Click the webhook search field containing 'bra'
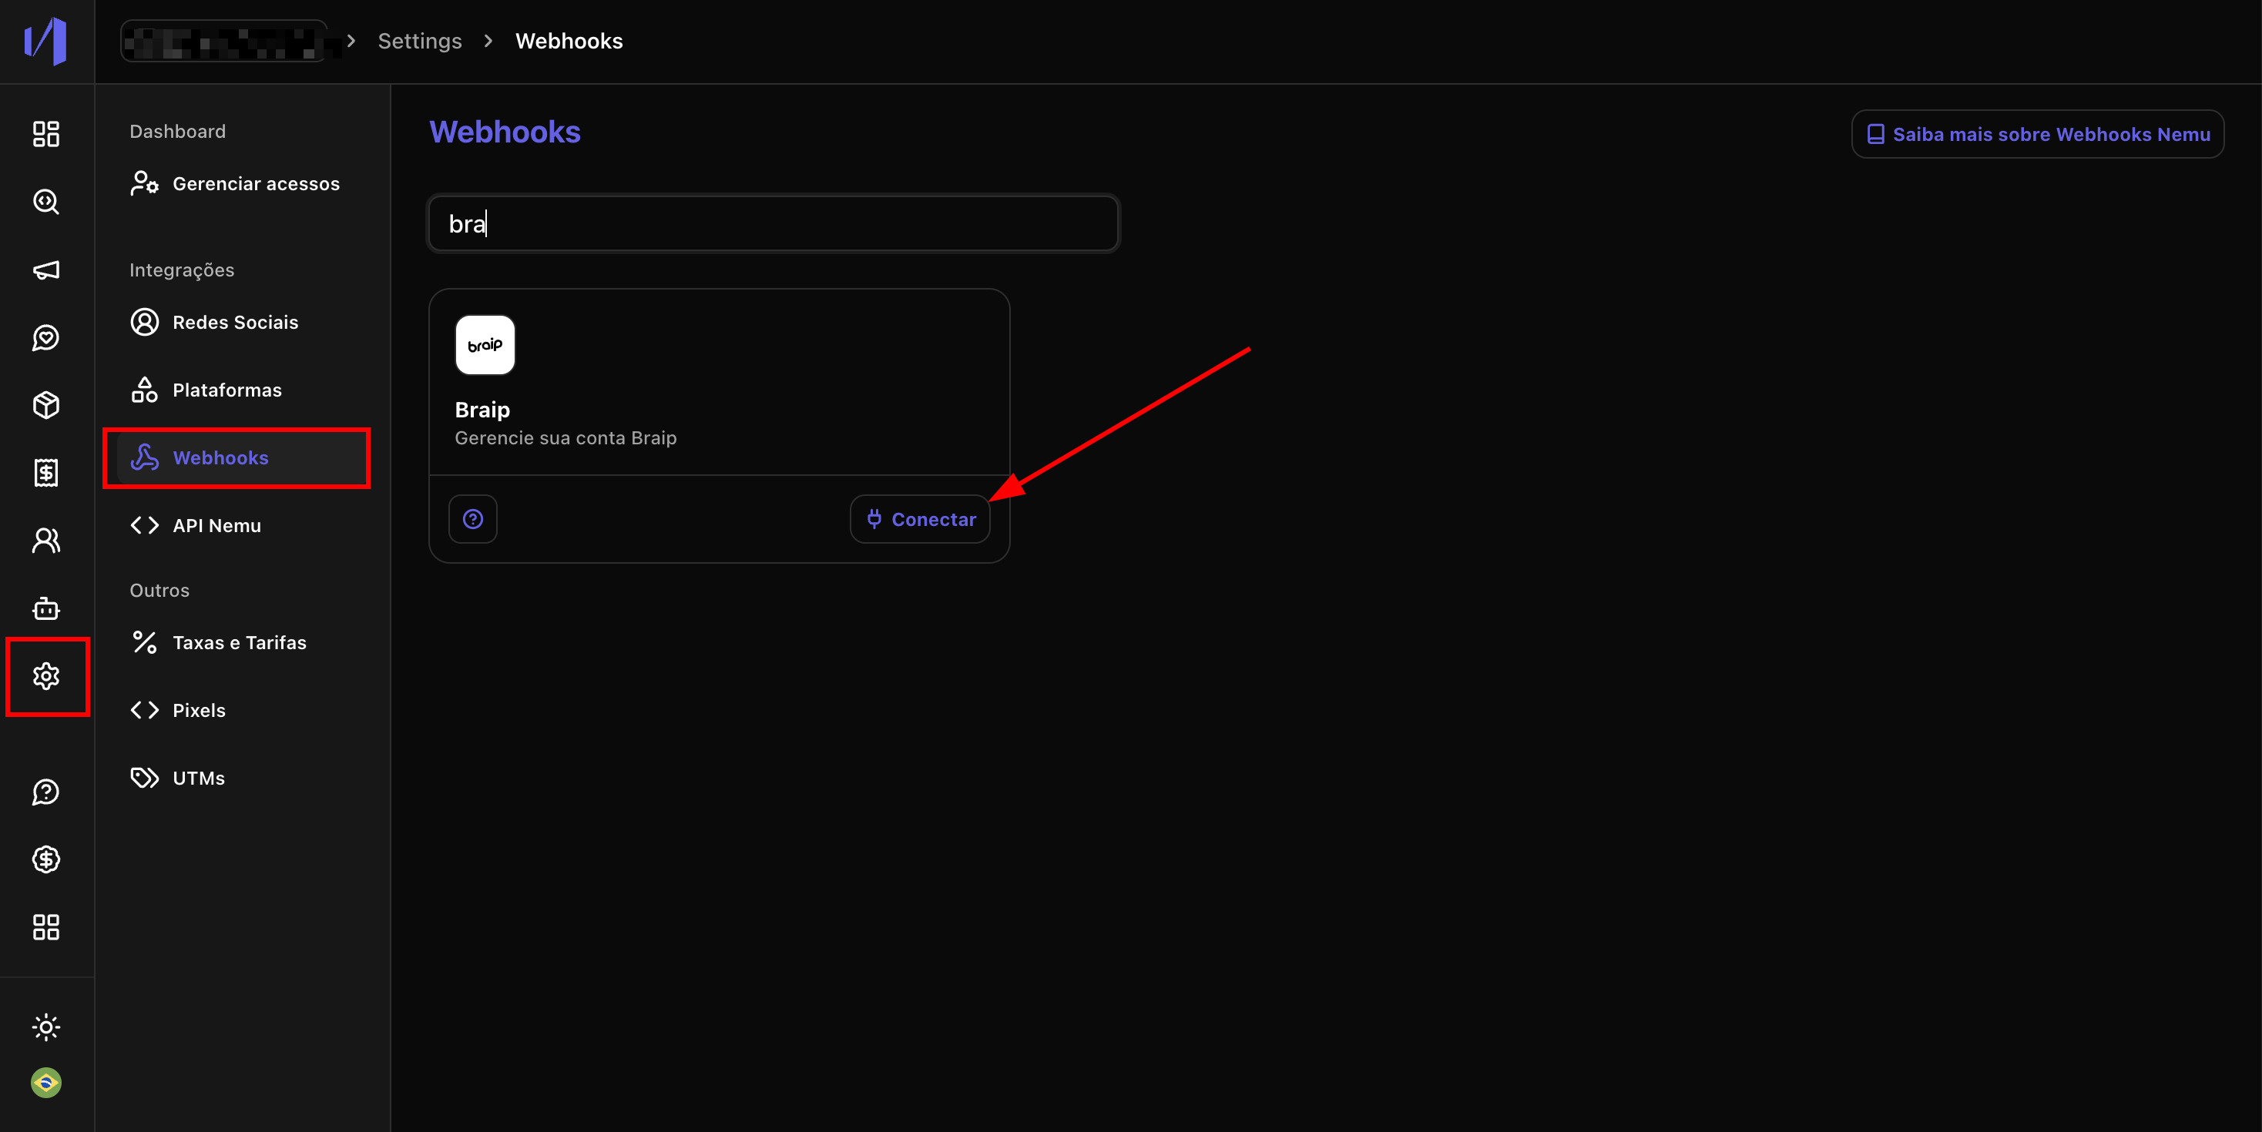This screenshot has width=2262, height=1132. click(773, 224)
